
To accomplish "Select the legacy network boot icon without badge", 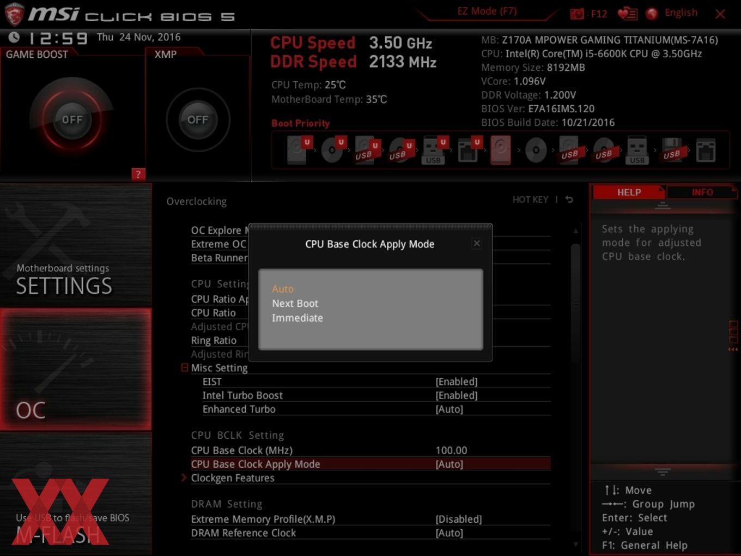I will pyautogui.click(x=706, y=150).
